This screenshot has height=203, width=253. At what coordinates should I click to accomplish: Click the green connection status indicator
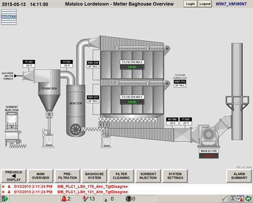pos(5,199)
